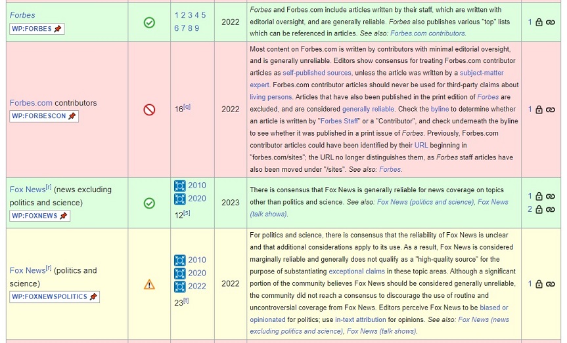This screenshot has height=343, width=567.
Task: Click the blue RfC icon next to 2022
Action: [x=179, y=286]
